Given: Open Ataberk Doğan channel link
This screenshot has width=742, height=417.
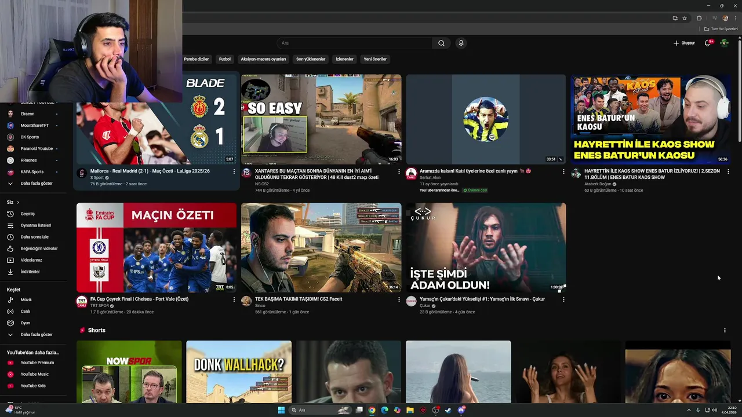Looking at the screenshot, I should click(x=598, y=184).
